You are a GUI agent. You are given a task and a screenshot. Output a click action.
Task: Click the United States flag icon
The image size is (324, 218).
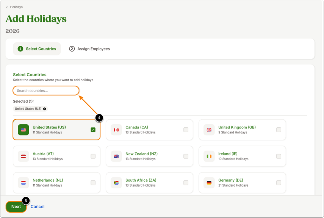[23, 130]
